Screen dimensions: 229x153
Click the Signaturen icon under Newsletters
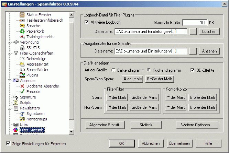pos(22,114)
